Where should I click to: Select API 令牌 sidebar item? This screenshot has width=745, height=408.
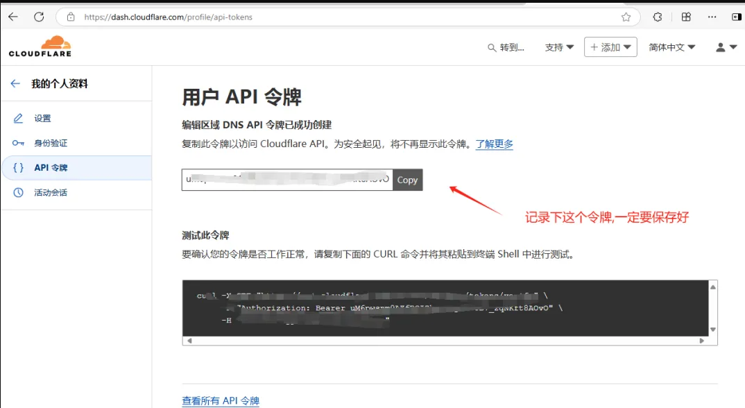coord(76,168)
